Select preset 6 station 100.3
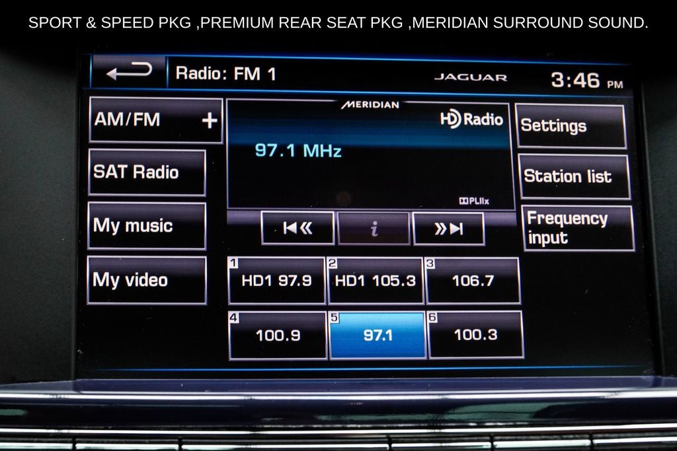The image size is (677, 451). 475,335
